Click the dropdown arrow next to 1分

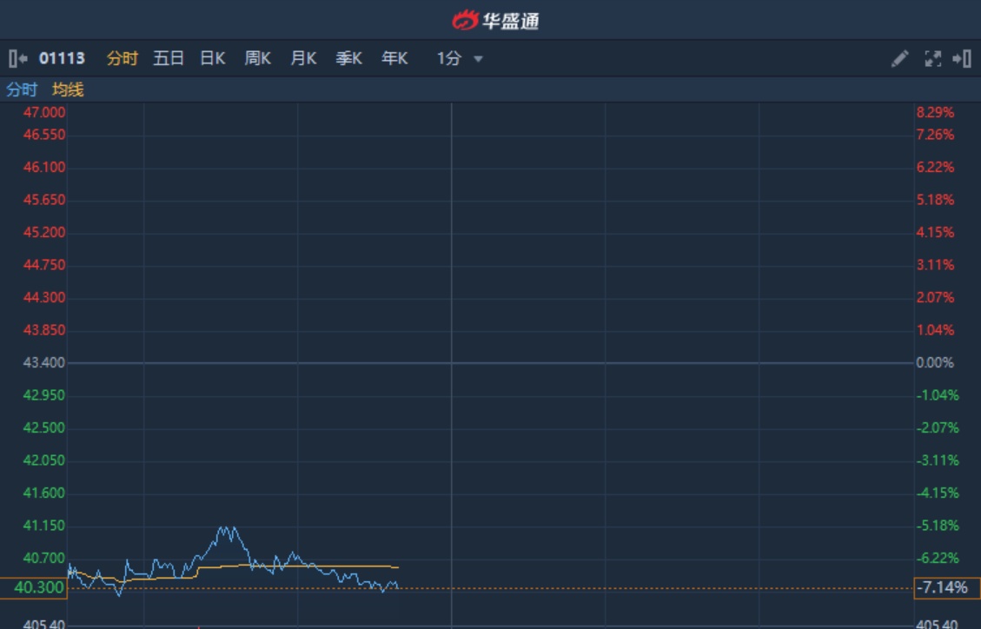[478, 60]
